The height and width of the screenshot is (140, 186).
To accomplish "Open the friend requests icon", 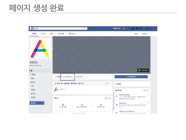I will [133, 29].
